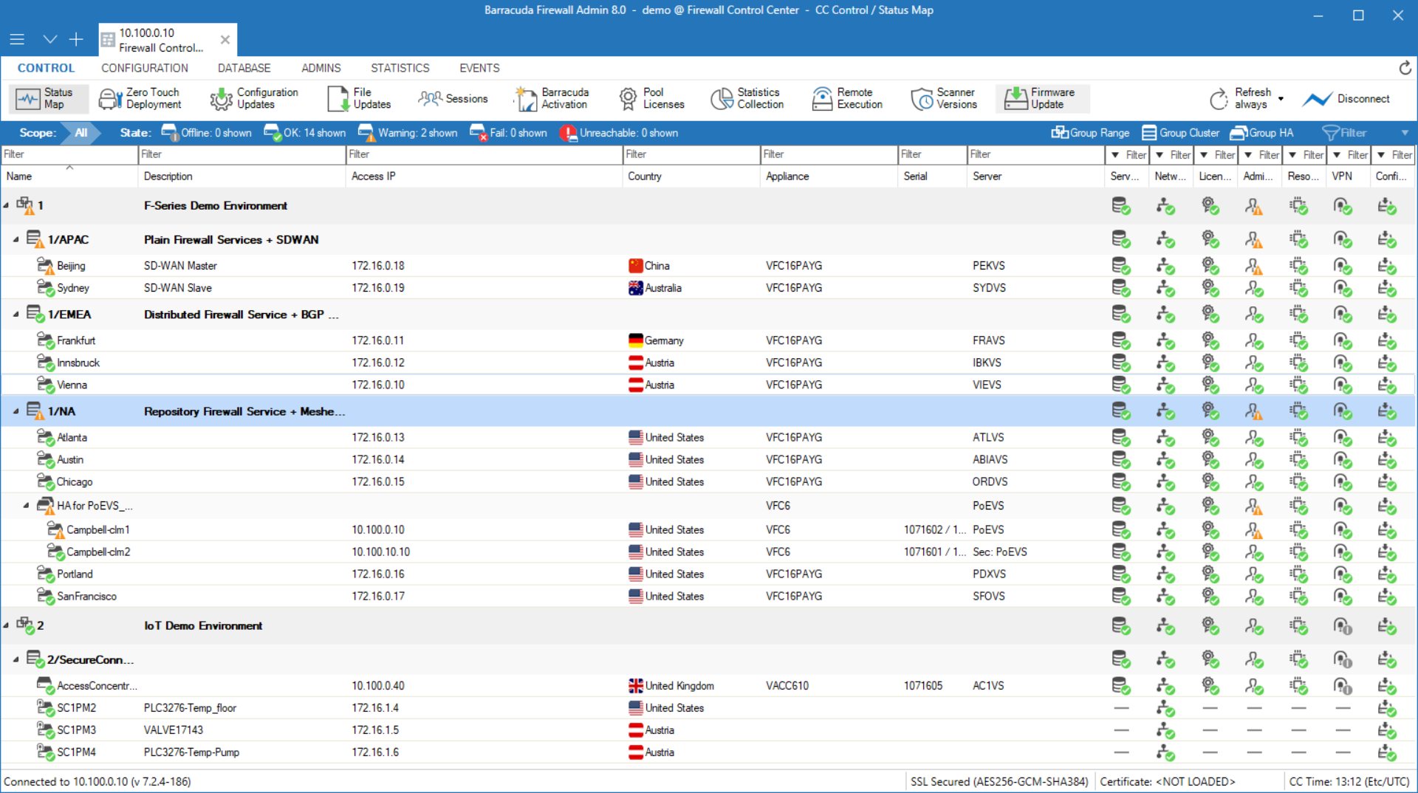Image resolution: width=1418 pixels, height=793 pixels.
Task: Open File Updates
Action: (x=360, y=98)
